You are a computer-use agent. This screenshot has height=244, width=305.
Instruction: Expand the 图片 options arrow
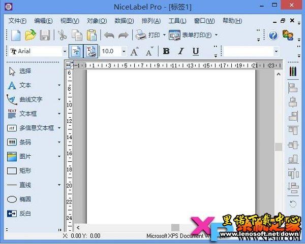click(x=59, y=156)
